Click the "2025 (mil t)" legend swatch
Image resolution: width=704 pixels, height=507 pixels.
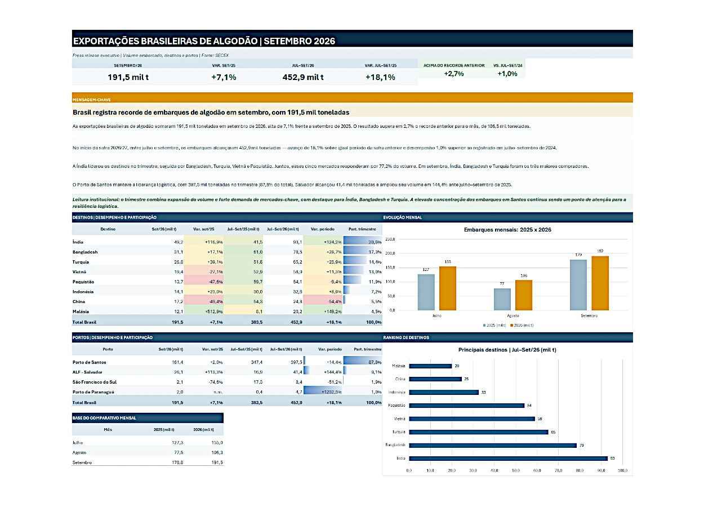coord(484,325)
